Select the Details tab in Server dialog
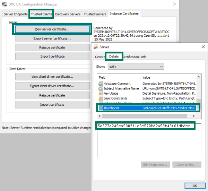The image size is (208, 191). coord(114,57)
